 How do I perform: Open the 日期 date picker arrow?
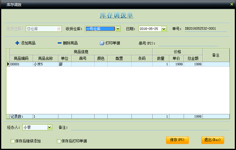pyautogui.click(x=164, y=29)
